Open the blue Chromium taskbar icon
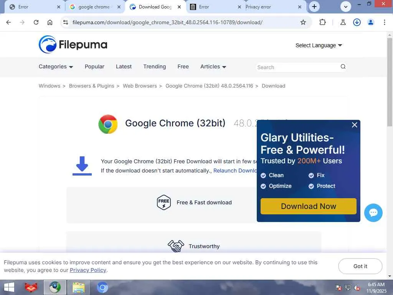Image resolution: width=393 pixels, height=295 pixels. (x=102, y=287)
